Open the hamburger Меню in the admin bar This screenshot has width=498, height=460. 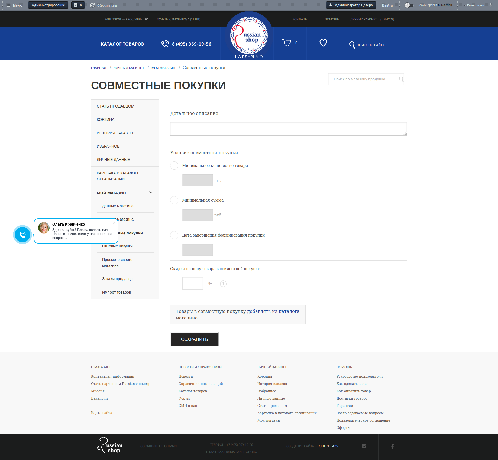(x=9, y=5)
